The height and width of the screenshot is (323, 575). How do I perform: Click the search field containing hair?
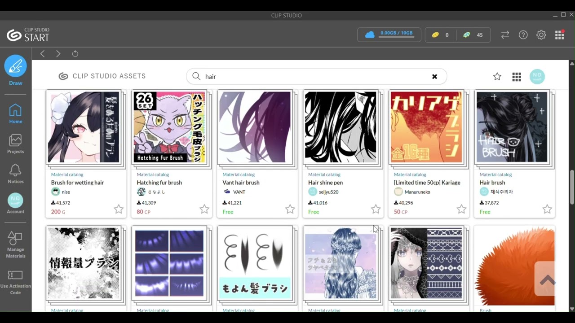pyautogui.click(x=316, y=76)
